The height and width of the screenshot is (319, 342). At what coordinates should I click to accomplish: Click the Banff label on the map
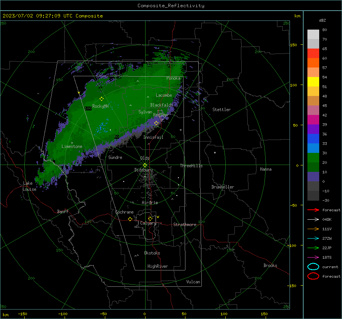[x=63, y=212]
